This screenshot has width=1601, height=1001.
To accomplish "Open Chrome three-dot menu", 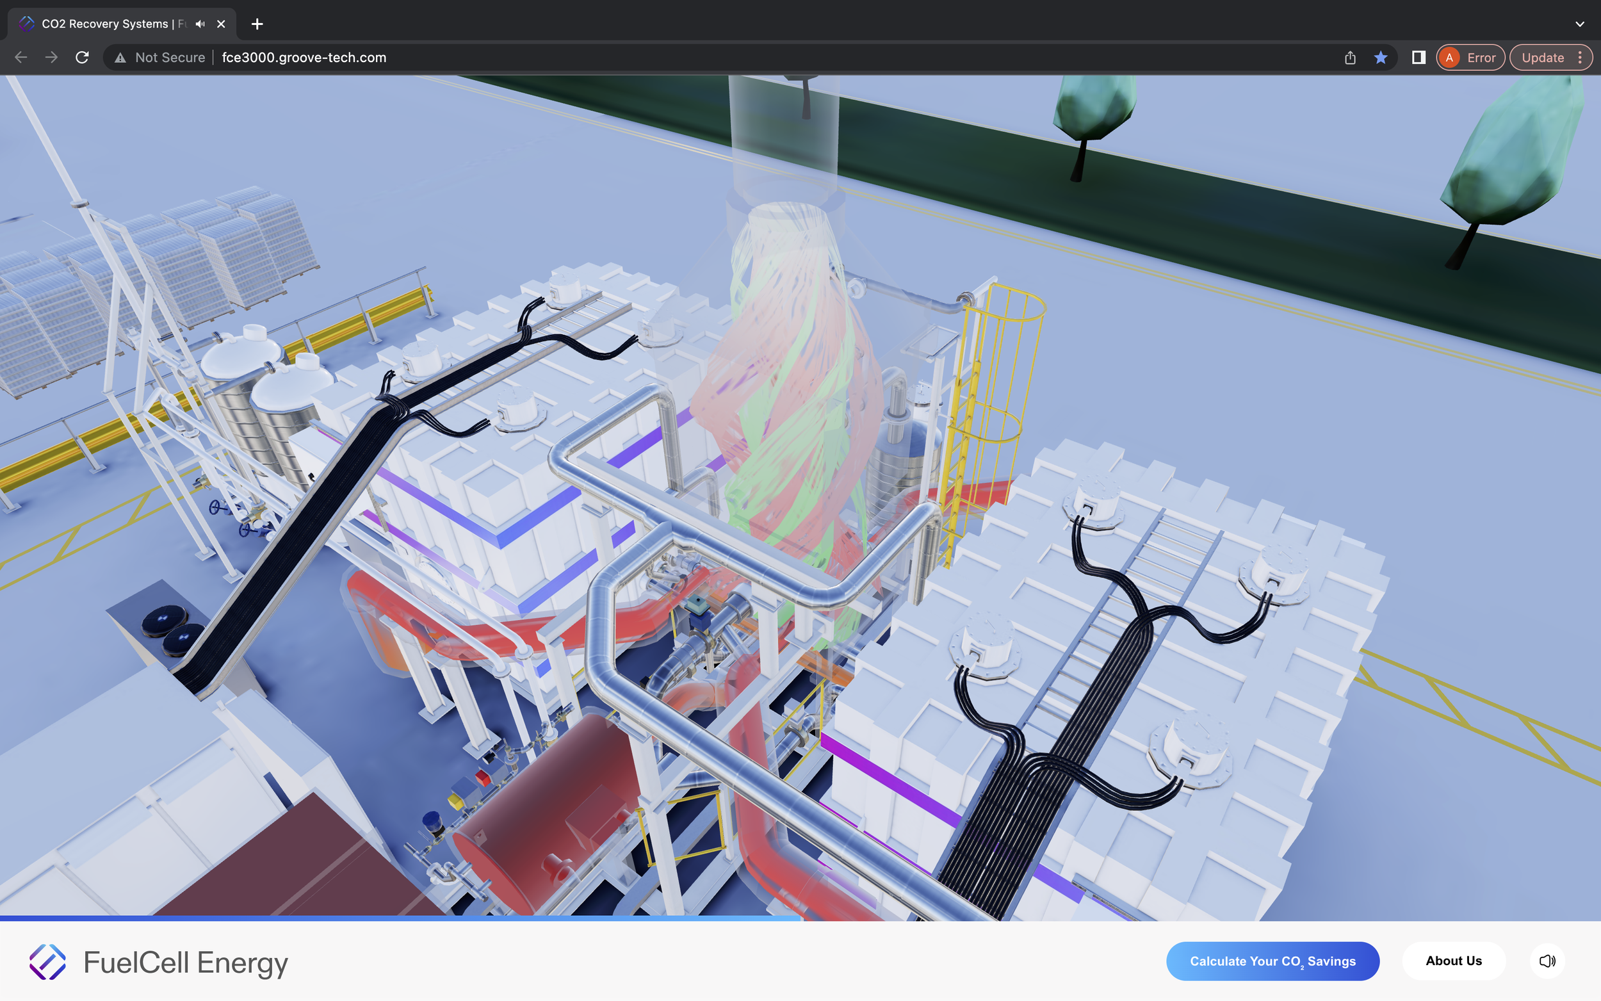I will click(1581, 58).
